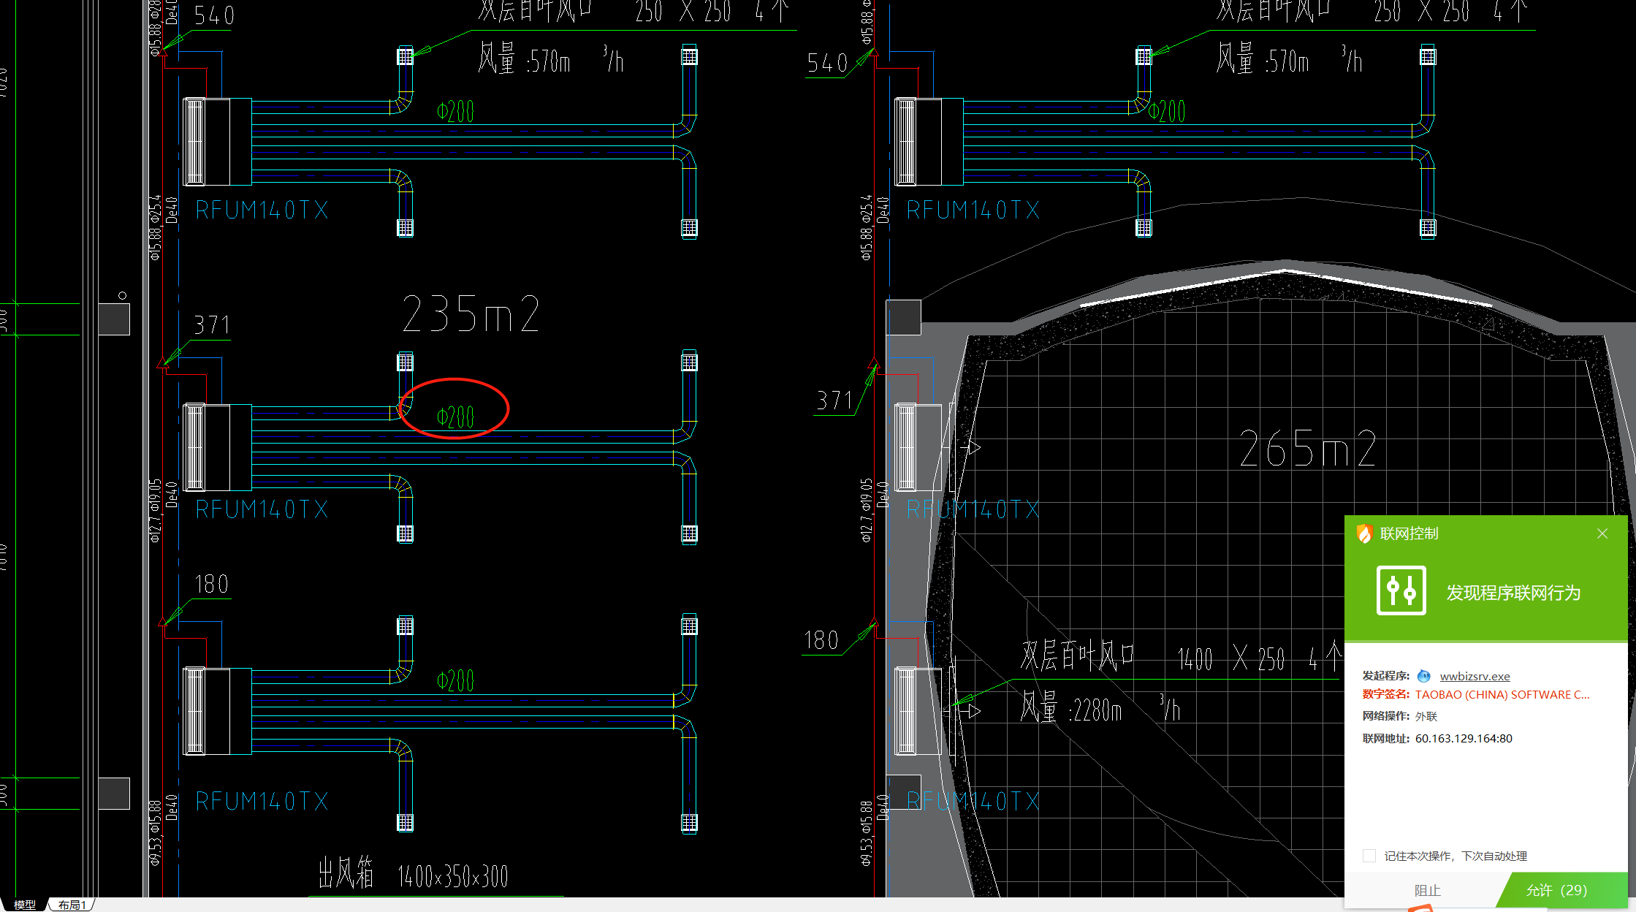Click the 联网控制 popup title
Image resolution: width=1636 pixels, height=912 pixels.
point(1409,533)
